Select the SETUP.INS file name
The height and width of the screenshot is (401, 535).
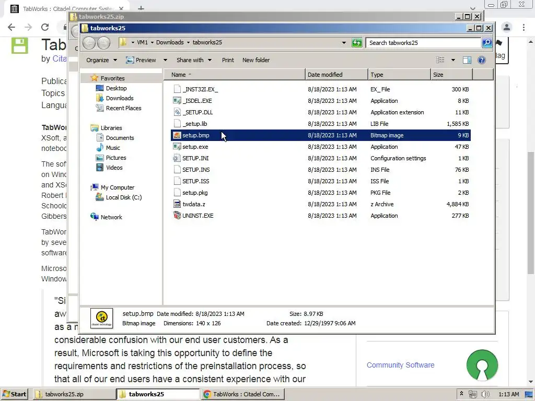click(x=196, y=170)
